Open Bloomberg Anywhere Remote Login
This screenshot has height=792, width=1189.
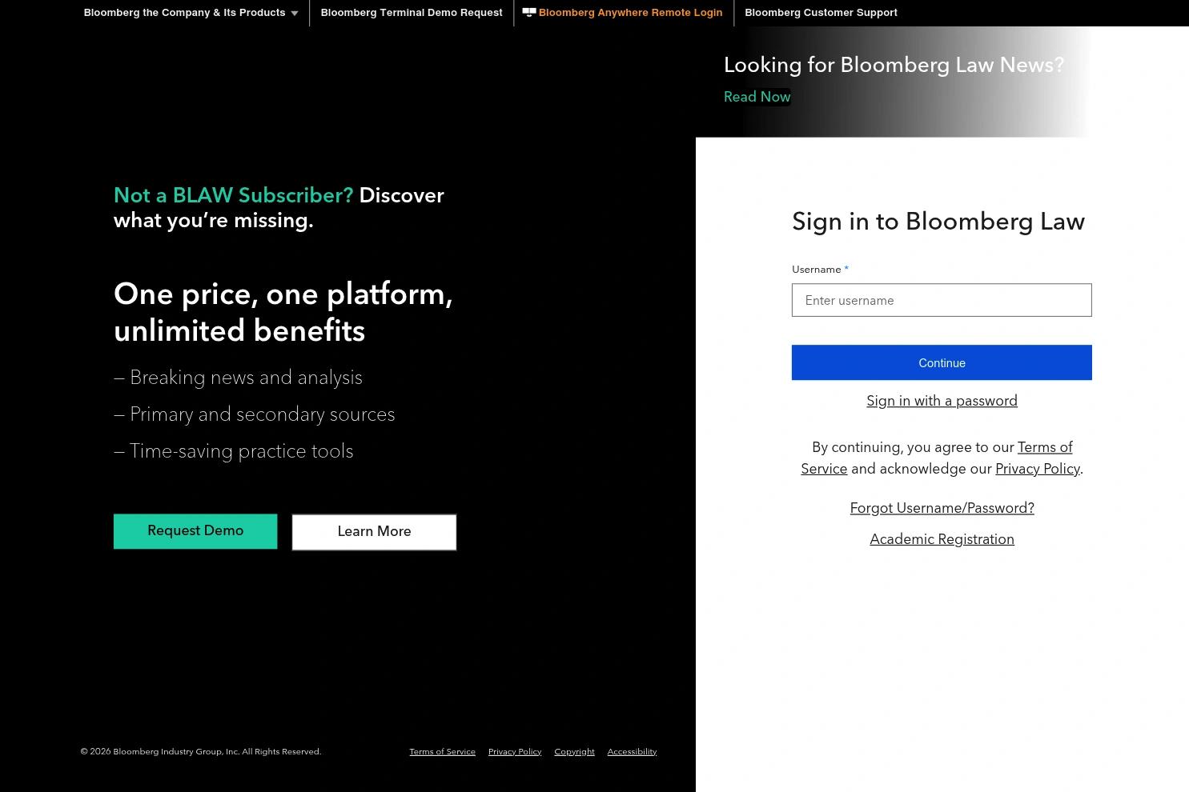[630, 13]
